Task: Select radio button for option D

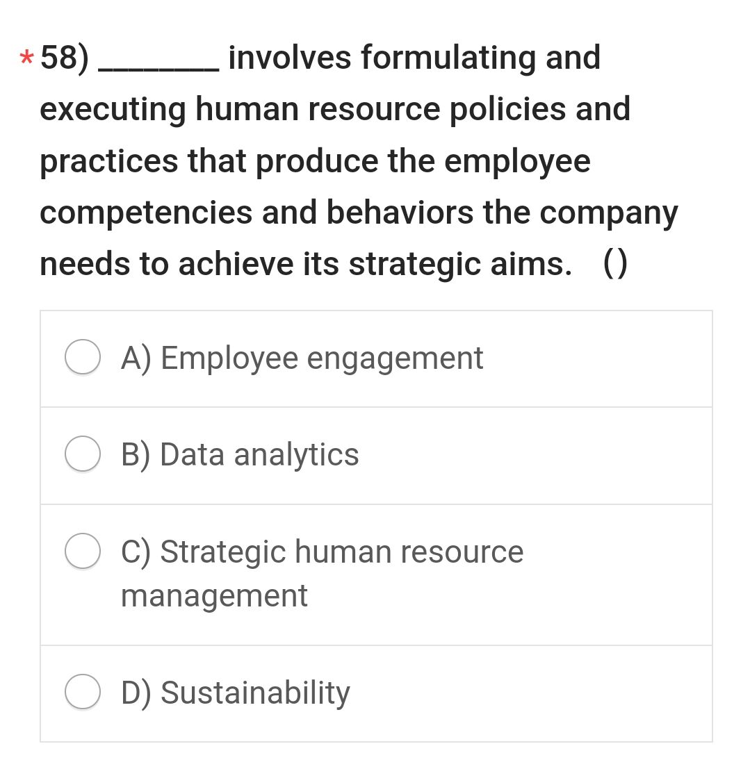Action: (x=81, y=691)
